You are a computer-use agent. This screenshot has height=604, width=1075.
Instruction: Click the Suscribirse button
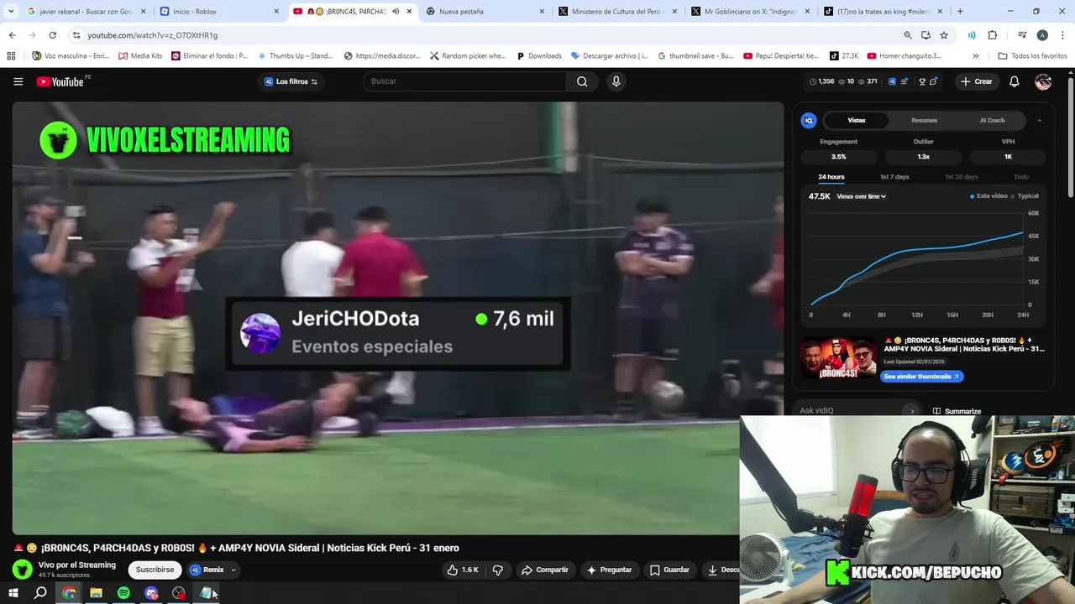(155, 570)
